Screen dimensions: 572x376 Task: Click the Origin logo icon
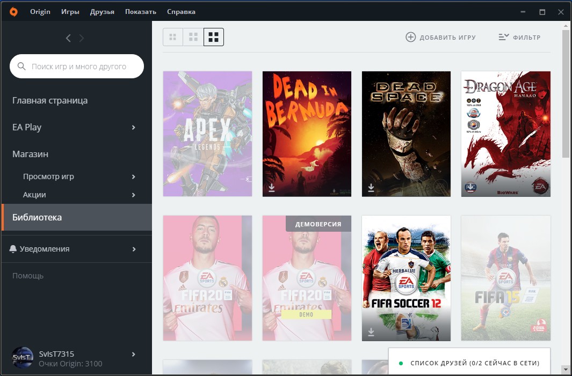pyautogui.click(x=13, y=12)
